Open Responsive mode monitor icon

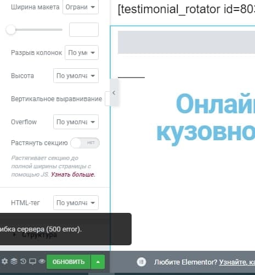(33, 261)
